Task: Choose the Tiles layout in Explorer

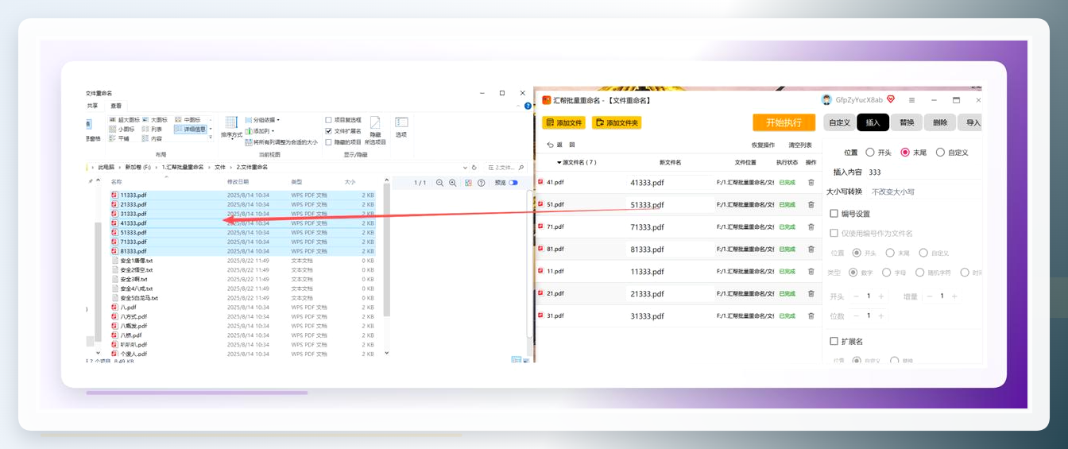Action: pyautogui.click(x=119, y=138)
